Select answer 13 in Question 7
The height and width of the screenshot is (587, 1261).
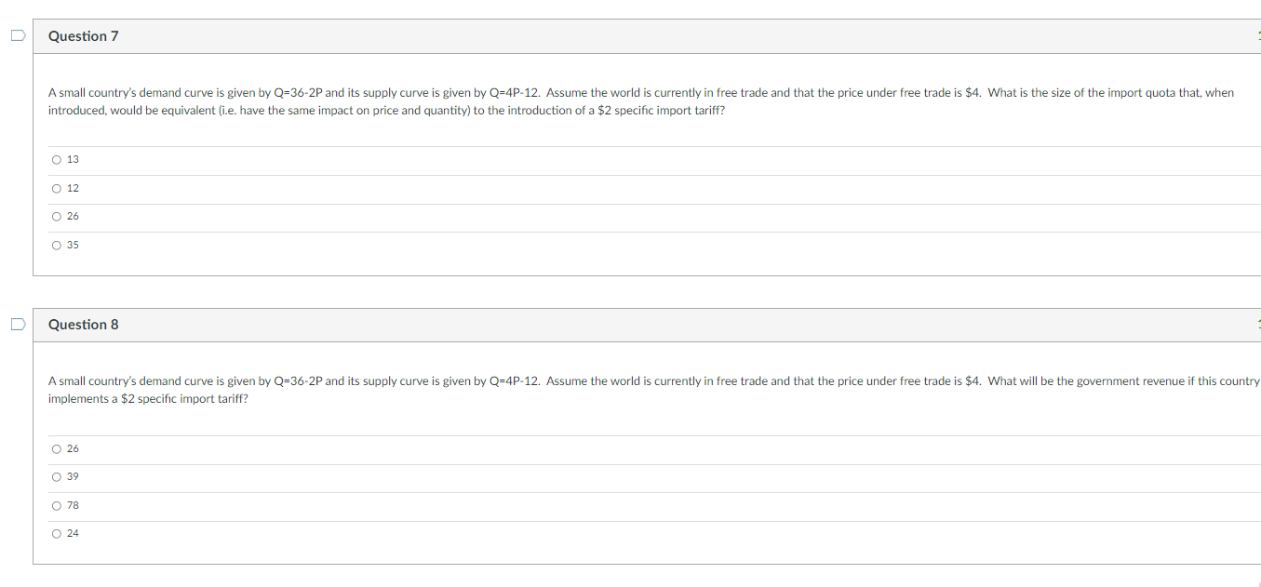(56, 159)
